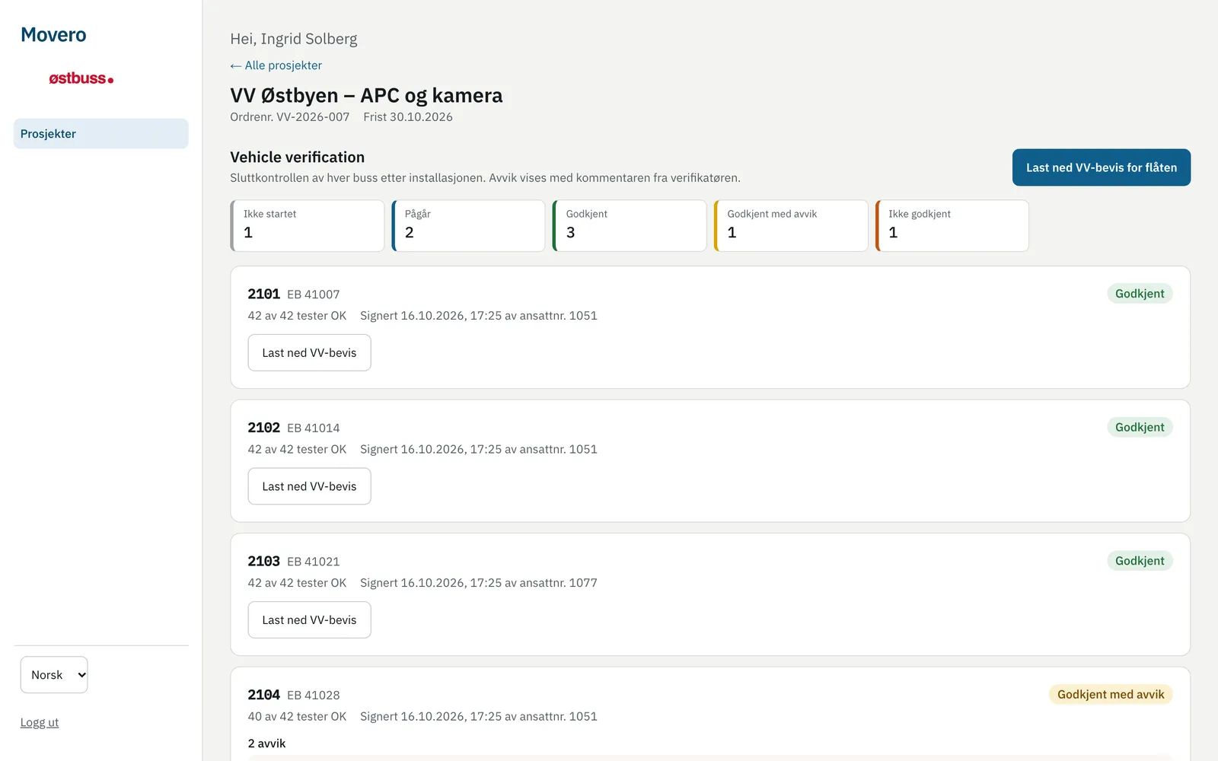Click Godkjent badge on bus 2102
This screenshot has height=761, width=1218.
(1140, 427)
